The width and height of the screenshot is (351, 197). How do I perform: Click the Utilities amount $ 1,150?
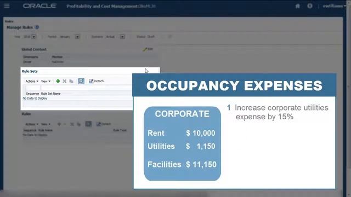pyautogui.click(x=201, y=146)
